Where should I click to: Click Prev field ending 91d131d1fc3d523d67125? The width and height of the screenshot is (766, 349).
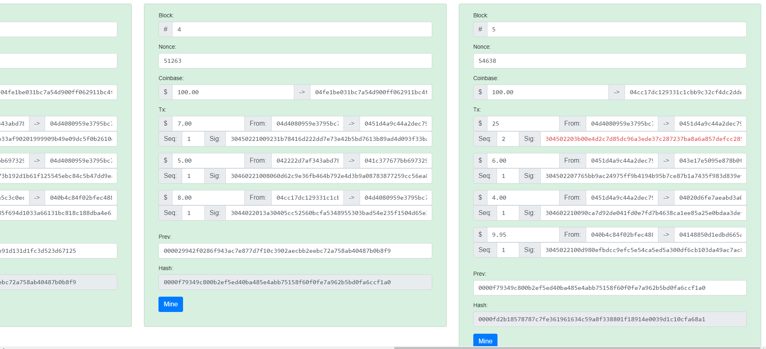click(x=58, y=251)
